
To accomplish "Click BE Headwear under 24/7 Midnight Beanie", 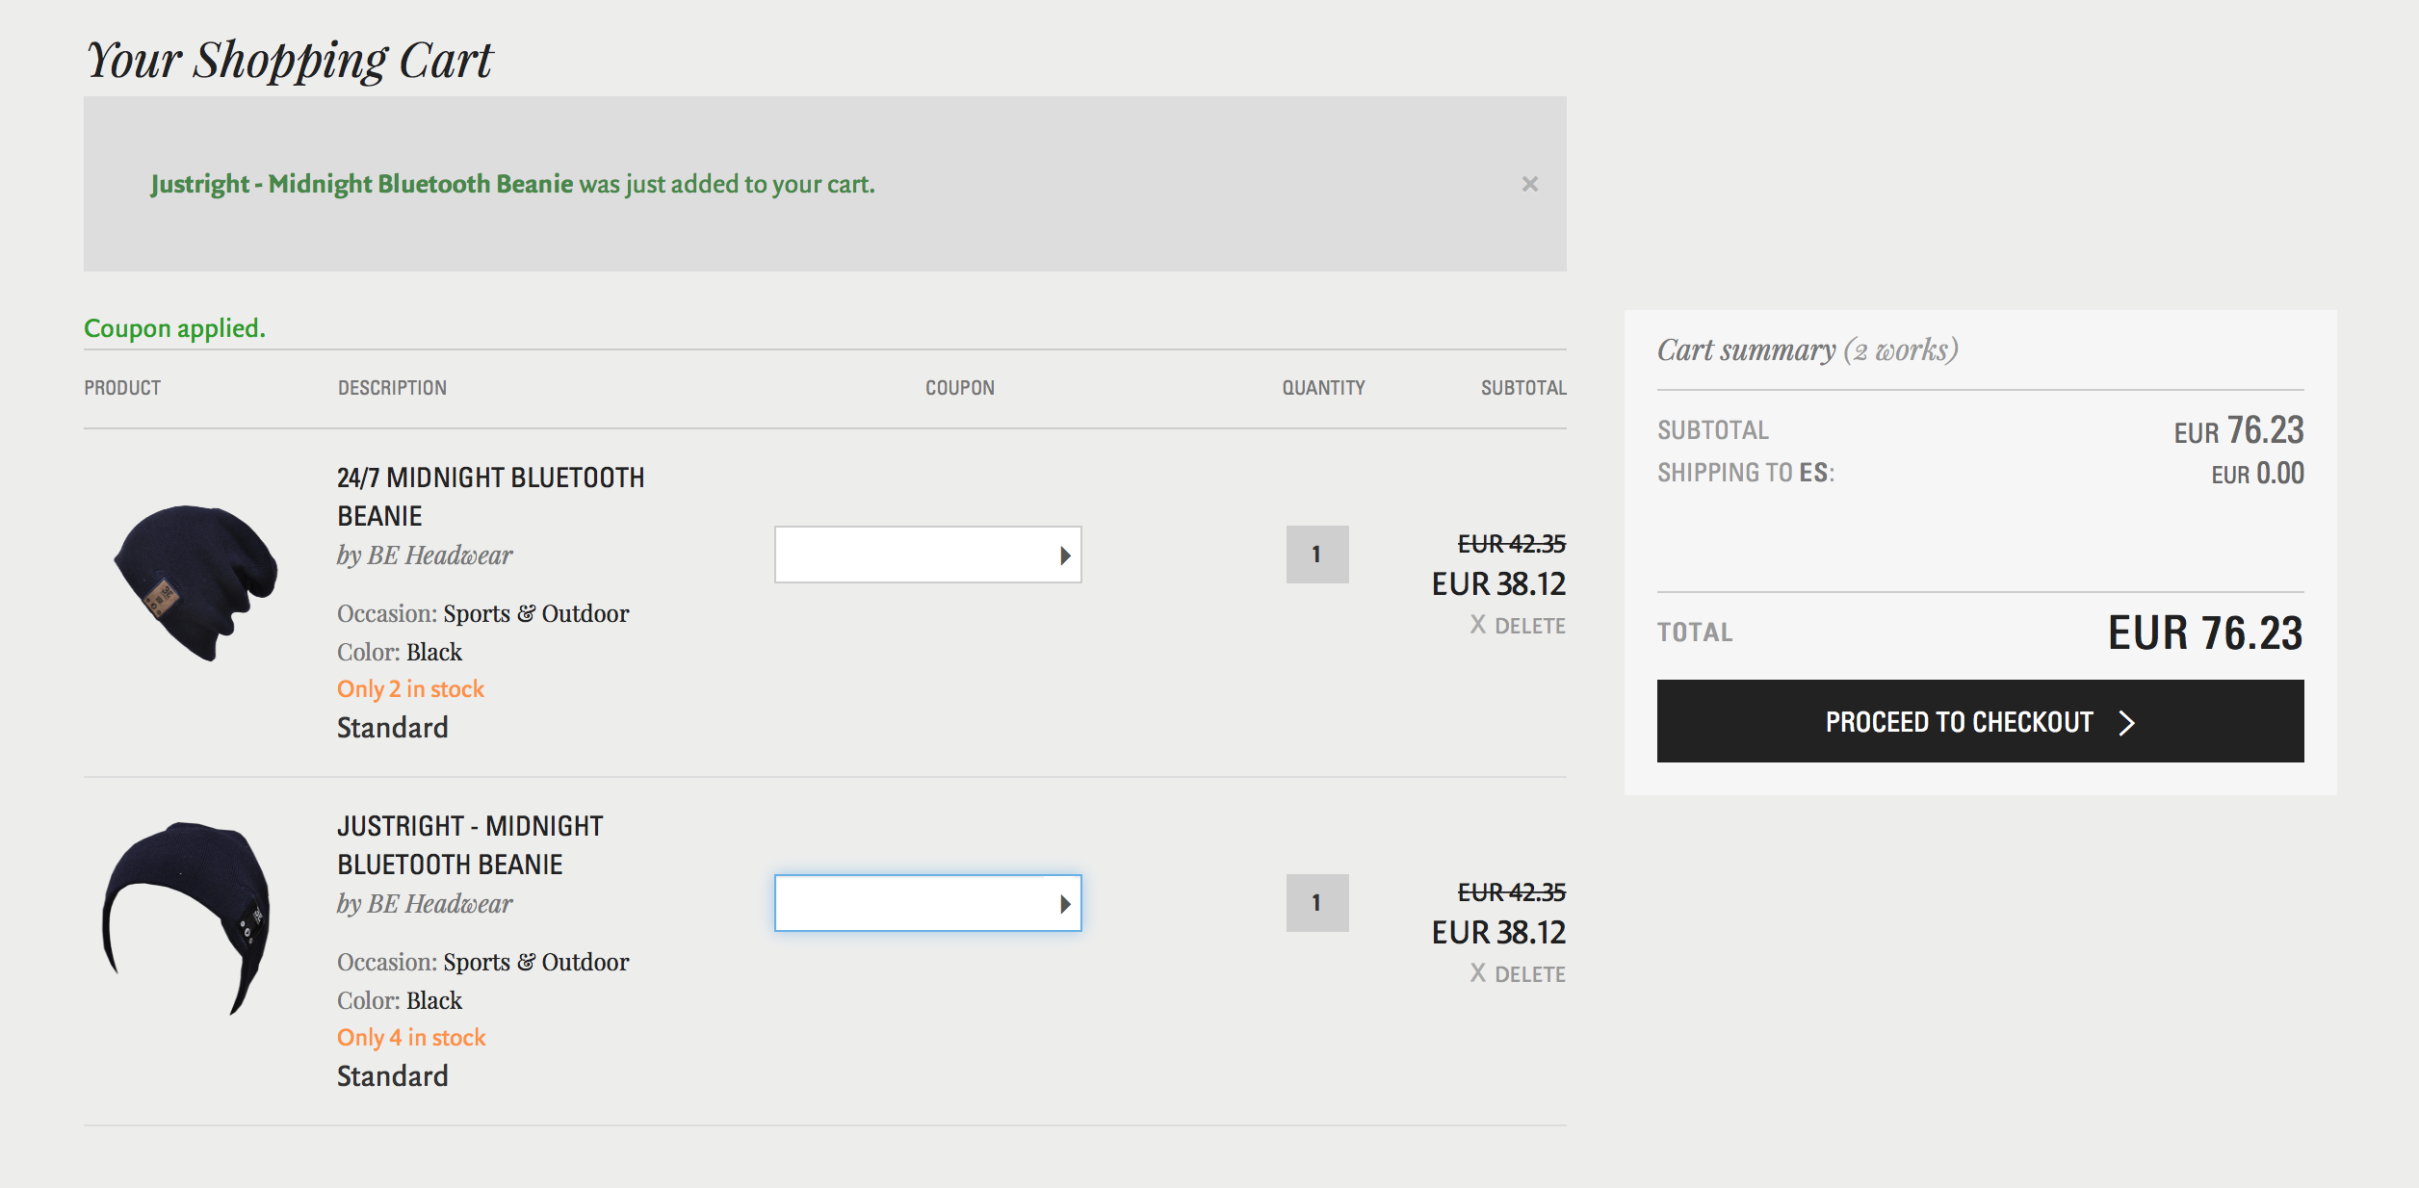I will point(439,555).
